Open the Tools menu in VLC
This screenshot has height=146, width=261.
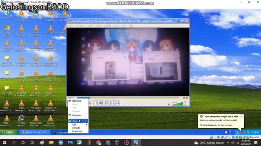click(x=116, y=26)
